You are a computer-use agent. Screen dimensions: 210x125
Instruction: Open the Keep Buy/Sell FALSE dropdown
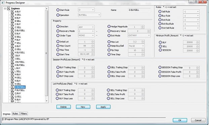[x=136, y=46]
